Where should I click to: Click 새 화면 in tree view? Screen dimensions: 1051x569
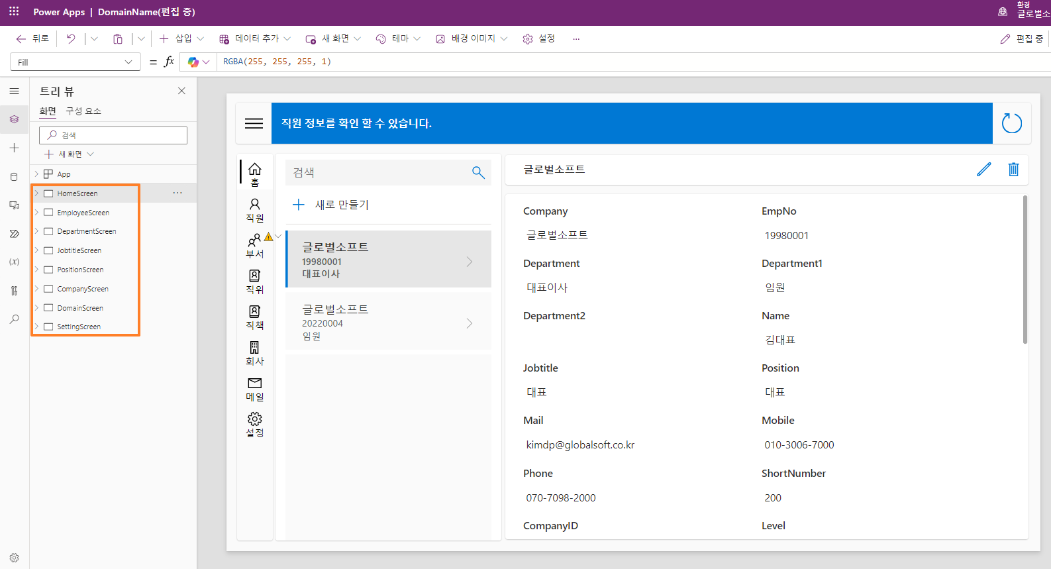click(x=69, y=154)
